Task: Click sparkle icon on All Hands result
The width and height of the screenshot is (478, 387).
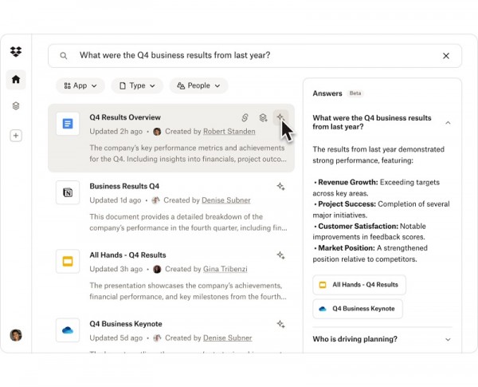Action: click(x=280, y=255)
